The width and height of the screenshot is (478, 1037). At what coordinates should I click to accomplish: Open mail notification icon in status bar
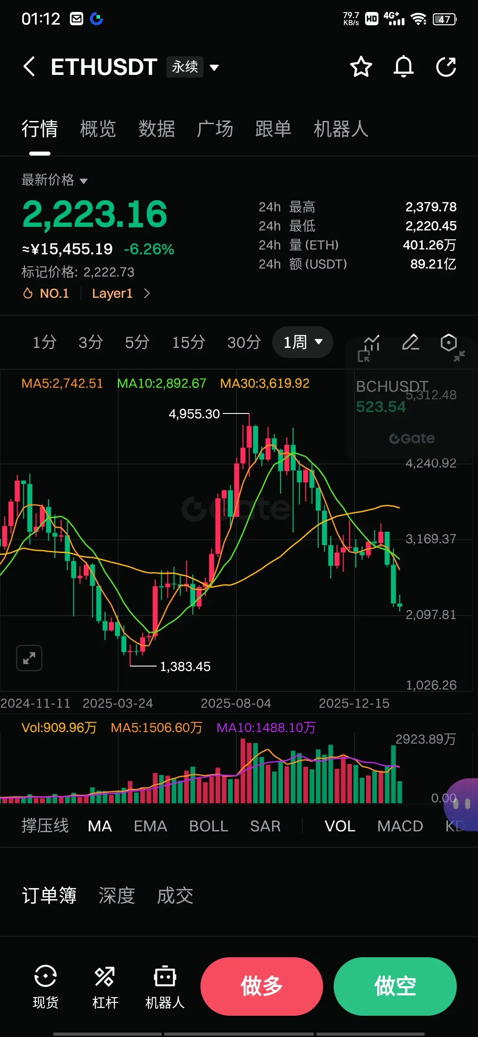point(77,19)
